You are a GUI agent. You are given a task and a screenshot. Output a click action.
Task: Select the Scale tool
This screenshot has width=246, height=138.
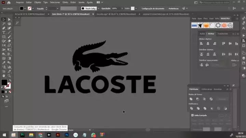coord(9,45)
